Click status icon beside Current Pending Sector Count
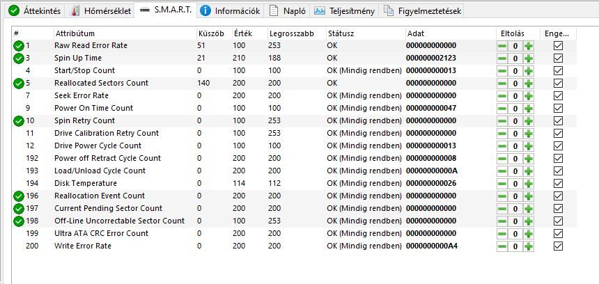The height and width of the screenshot is (284, 599). 18,209
